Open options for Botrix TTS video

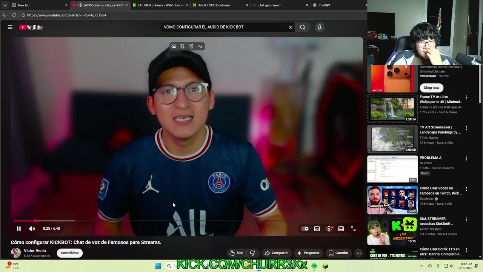coord(466,250)
